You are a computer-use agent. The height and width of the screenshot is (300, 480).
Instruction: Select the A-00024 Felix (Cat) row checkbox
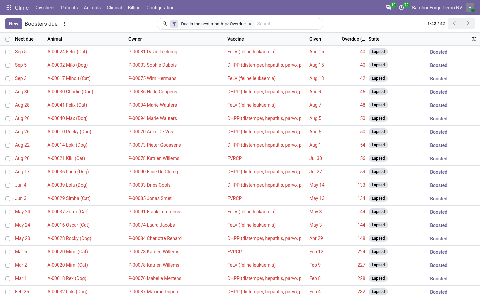tap(8, 52)
